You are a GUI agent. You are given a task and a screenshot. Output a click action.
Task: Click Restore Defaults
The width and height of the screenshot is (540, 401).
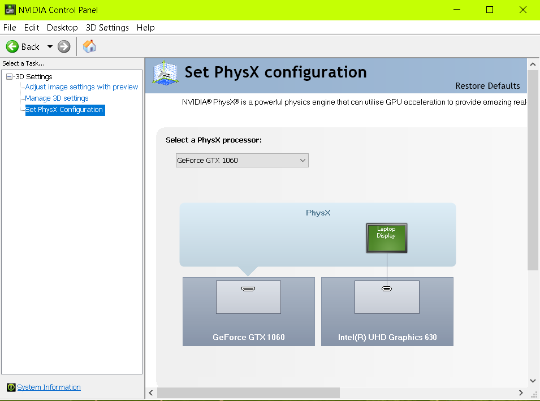pyautogui.click(x=487, y=86)
